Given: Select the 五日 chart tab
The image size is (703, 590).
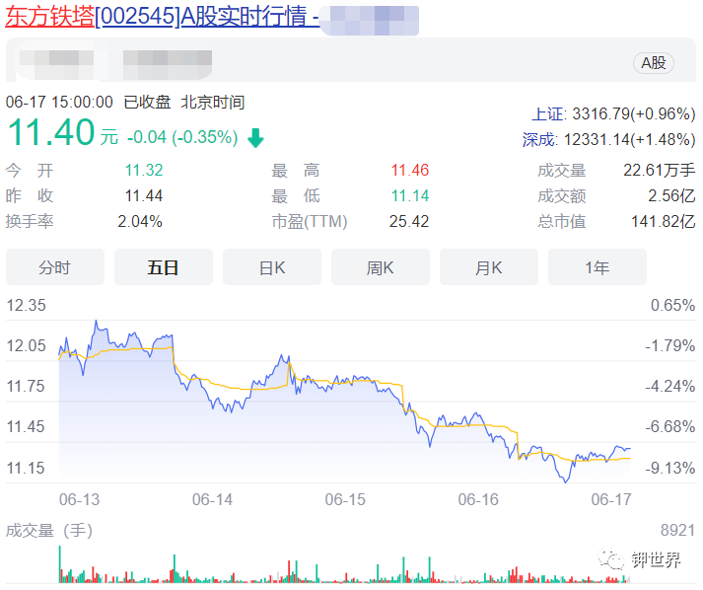Looking at the screenshot, I should [x=164, y=267].
